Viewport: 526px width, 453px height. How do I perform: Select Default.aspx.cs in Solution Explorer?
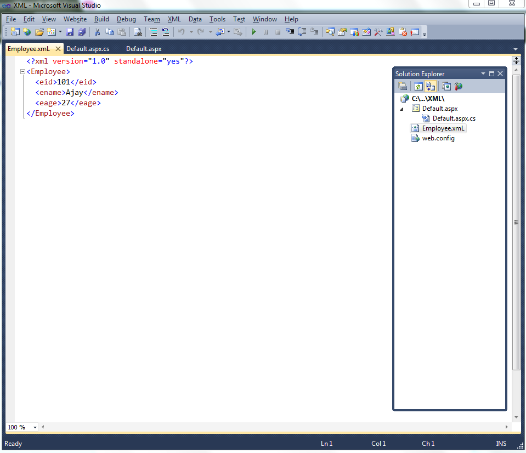pos(454,118)
